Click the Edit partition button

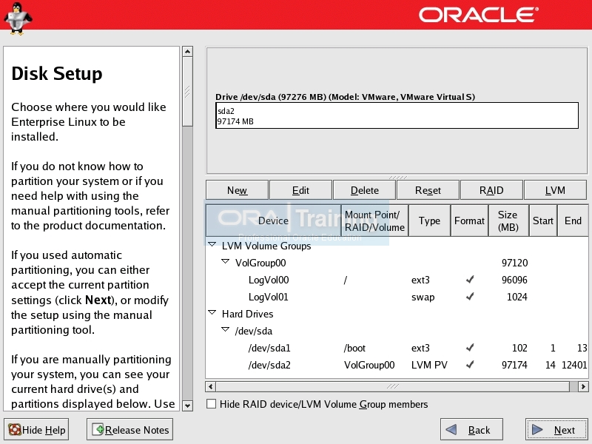[x=300, y=190]
